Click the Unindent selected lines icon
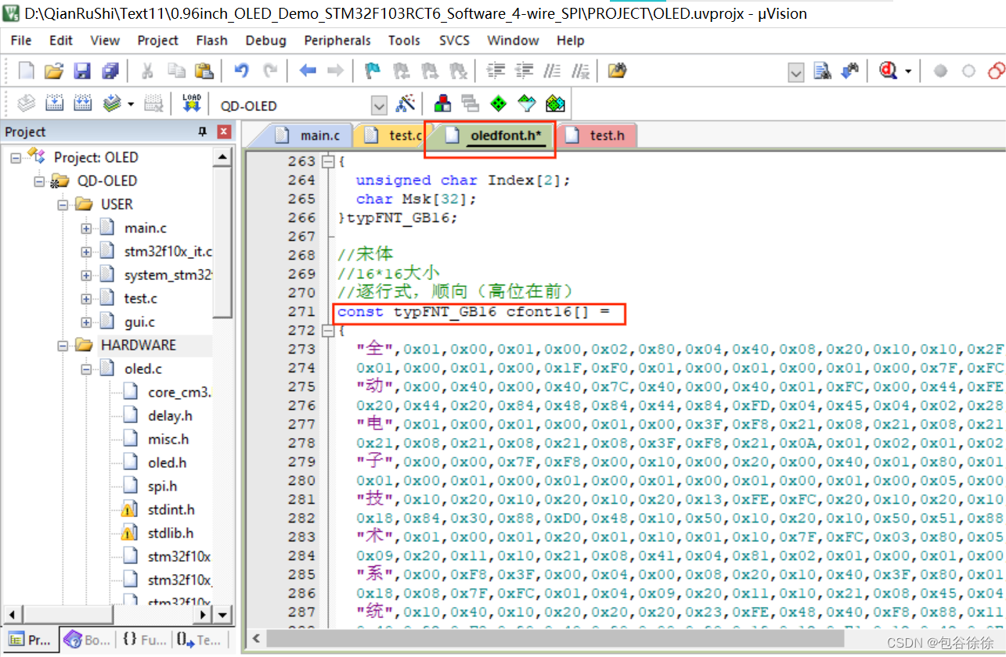 [x=524, y=71]
